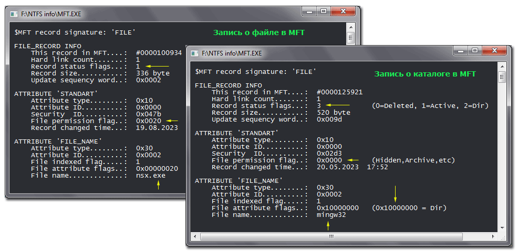
Task: Maximize the front MFT.EXE console window
Action: pos(474,51)
